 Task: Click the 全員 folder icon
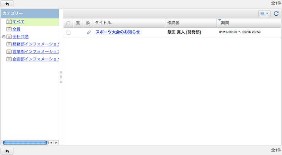pos(9,29)
